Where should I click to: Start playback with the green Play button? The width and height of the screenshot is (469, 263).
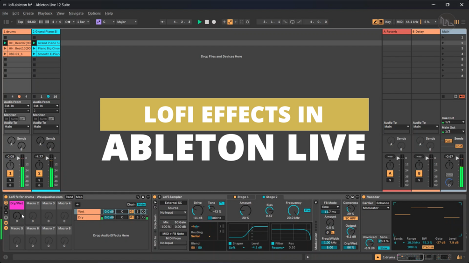tap(200, 22)
